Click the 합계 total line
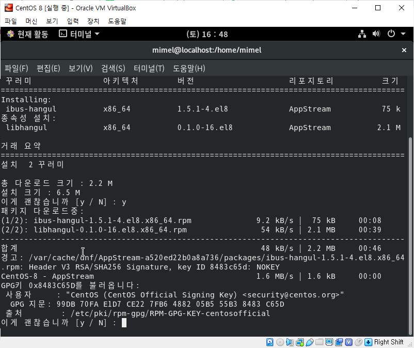Screen dimensions: 414x348 (x=191, y=248)
